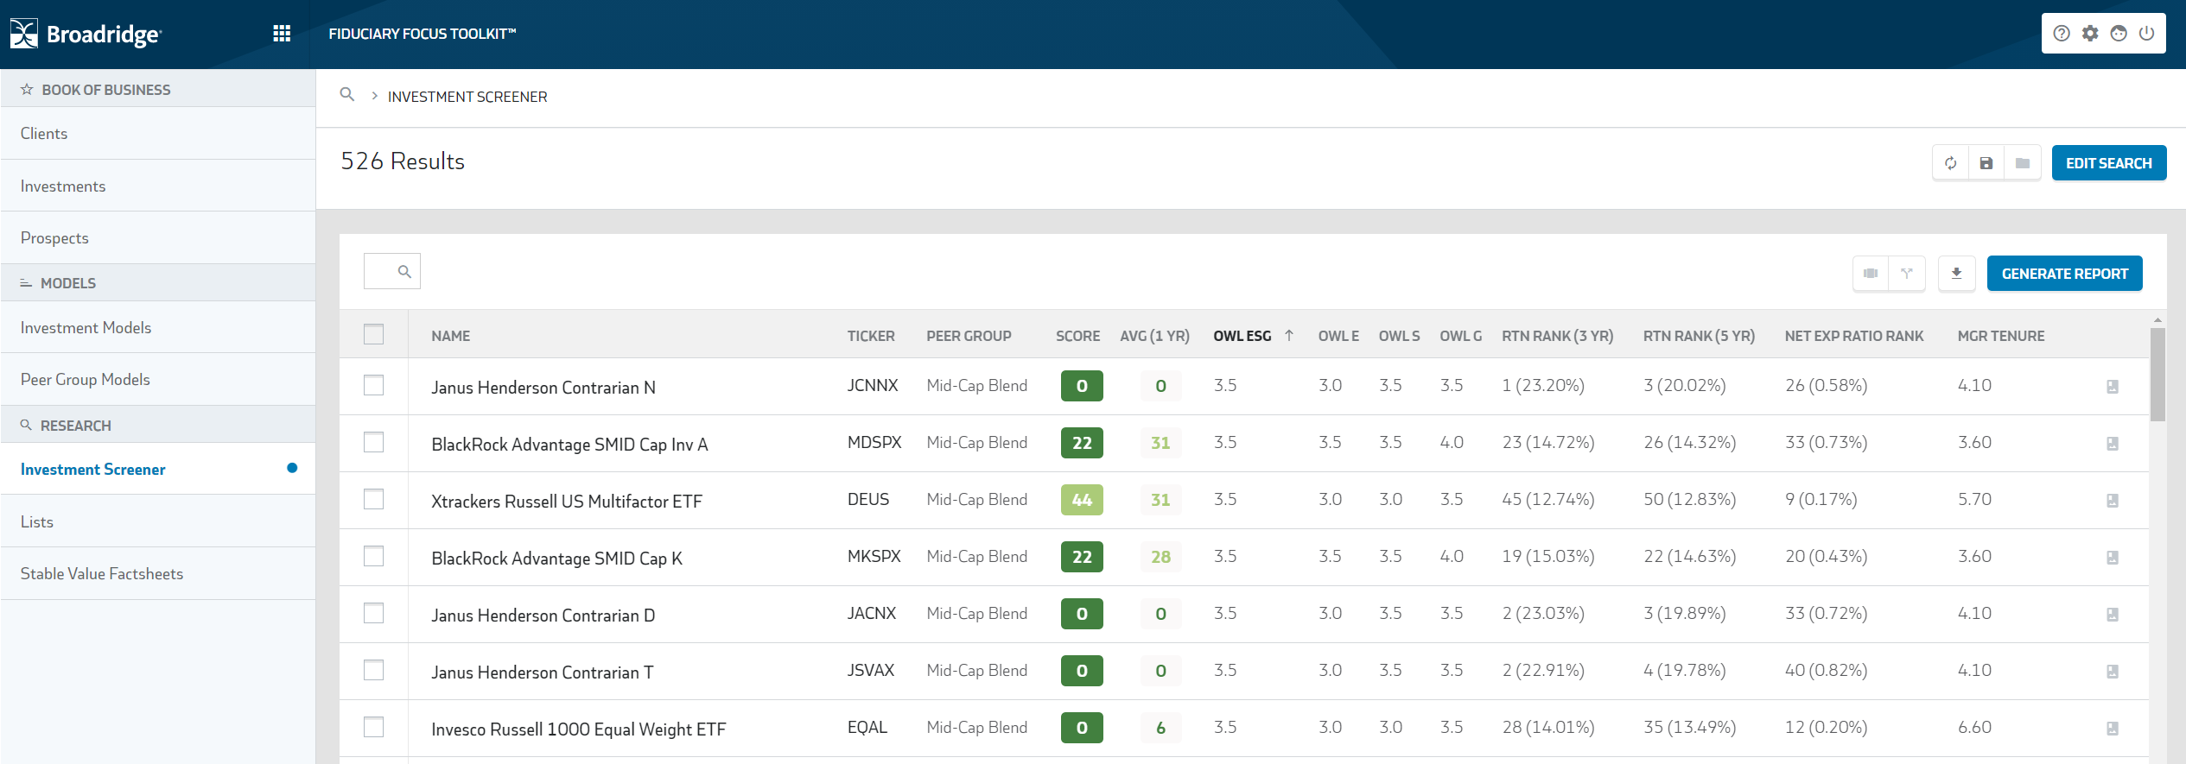Click score badge 44 for DEUS
Image resolution: width=2186 pixels, height=764 pixels.
tap(1082, 500)
